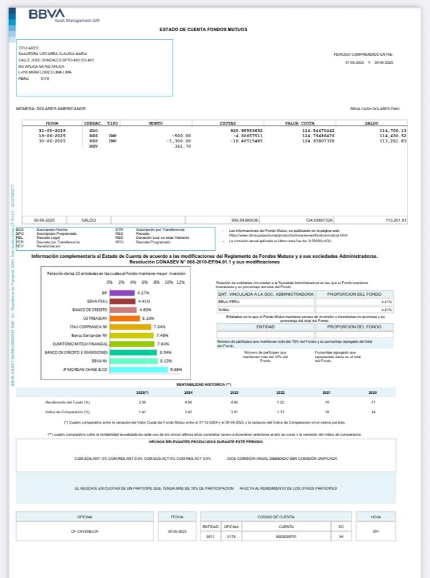Click the green BANCO DE CREDITO E INVERSIONES bar

point(132,352)
